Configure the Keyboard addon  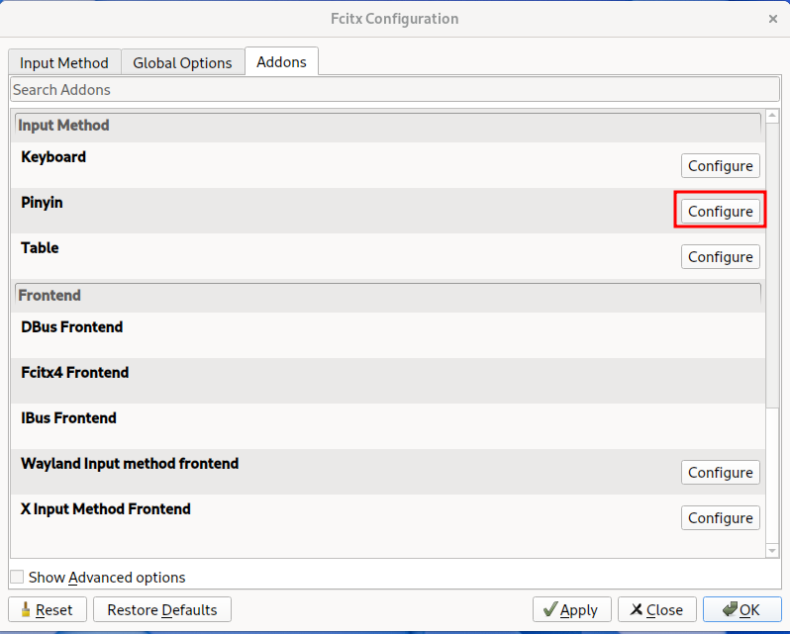(720, 166)
